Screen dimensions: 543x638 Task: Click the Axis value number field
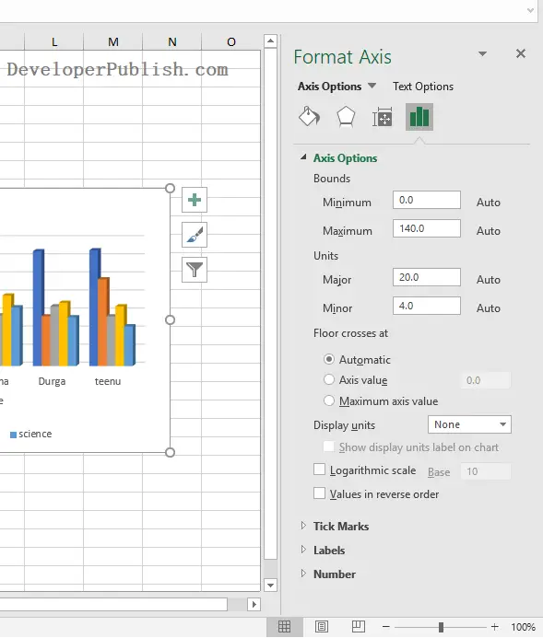486,380
